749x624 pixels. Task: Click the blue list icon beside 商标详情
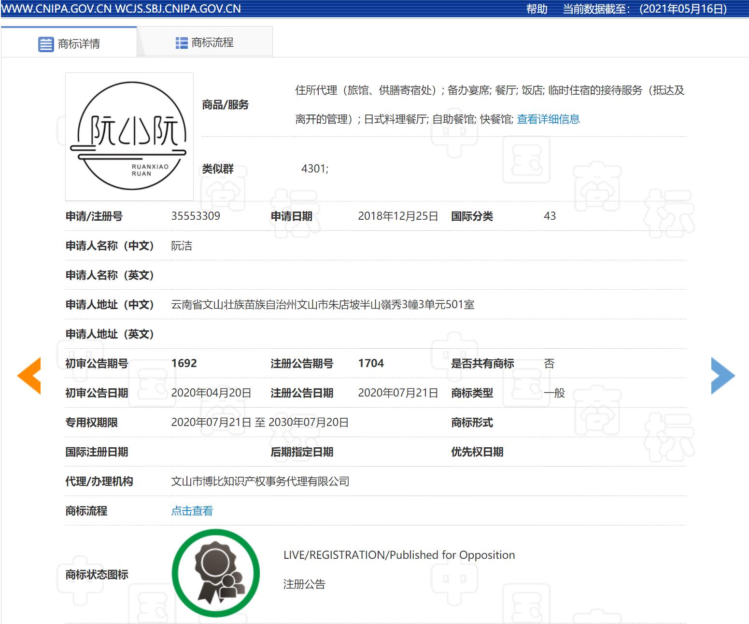click(x=46, y=44)
